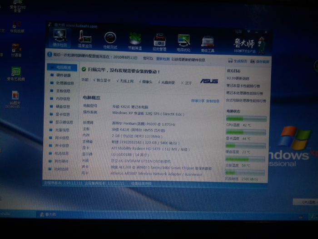Click the 生成报告 generate report button
318x239 pixels.
coord(238,61)
